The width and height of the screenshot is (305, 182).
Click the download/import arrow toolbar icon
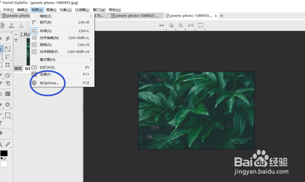pos(21,26)
